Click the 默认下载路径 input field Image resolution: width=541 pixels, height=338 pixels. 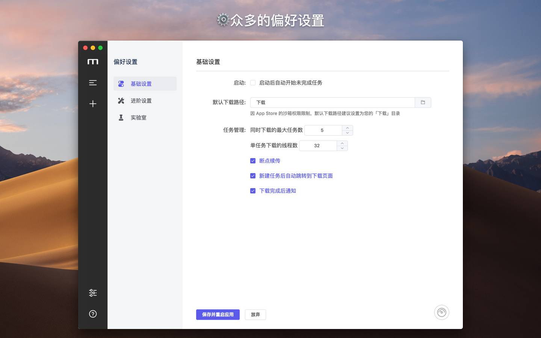tap(332, 103)
